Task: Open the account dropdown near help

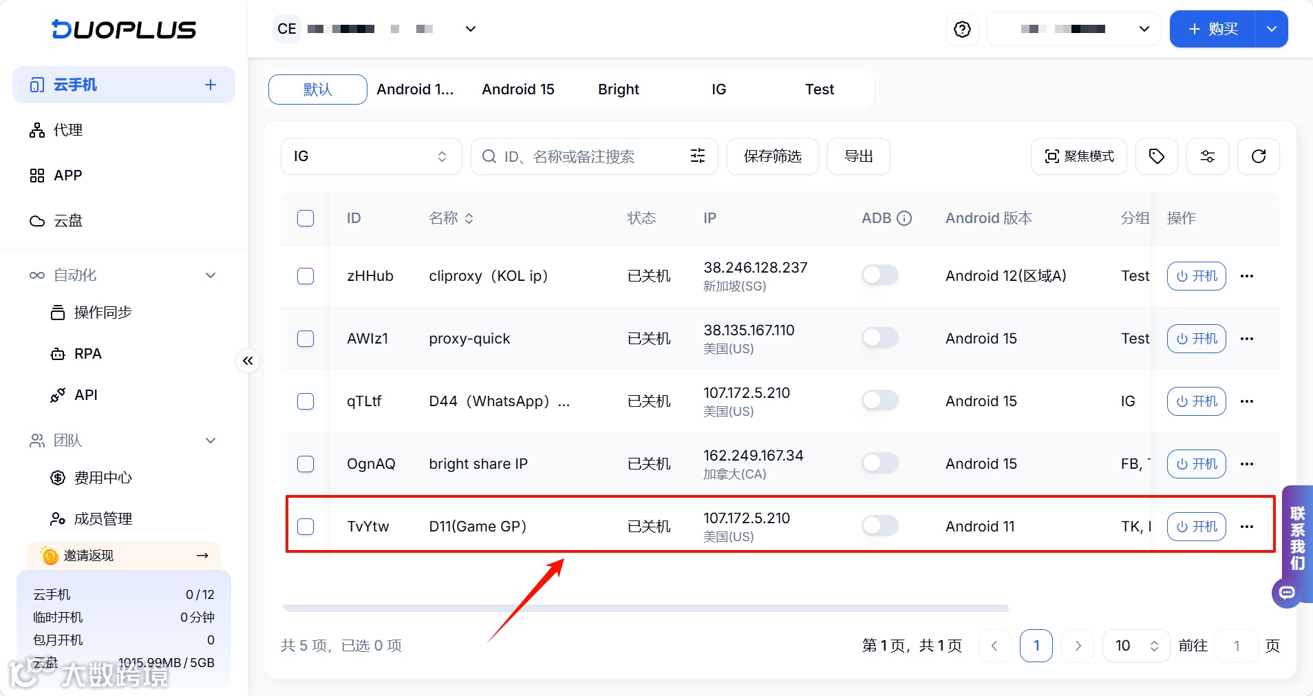Action: 1076,29
